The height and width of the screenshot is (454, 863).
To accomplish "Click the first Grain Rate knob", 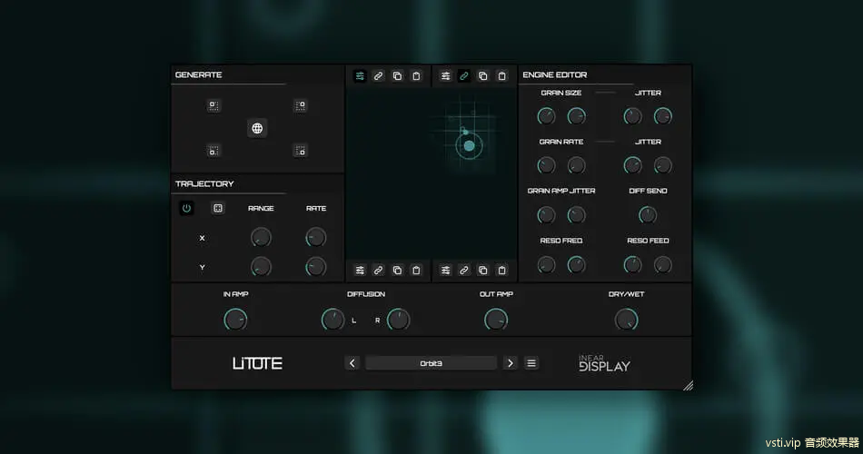I will (546, 165).
